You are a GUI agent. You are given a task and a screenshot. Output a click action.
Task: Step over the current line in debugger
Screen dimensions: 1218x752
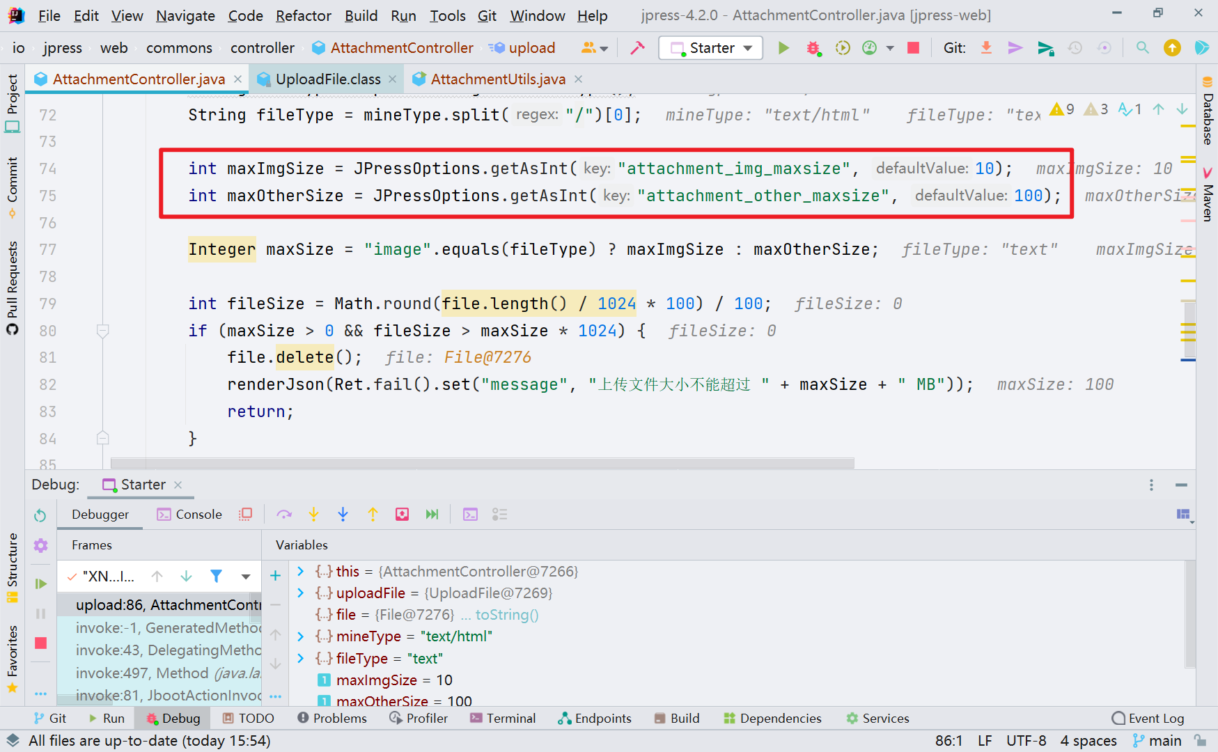point(284,514)
